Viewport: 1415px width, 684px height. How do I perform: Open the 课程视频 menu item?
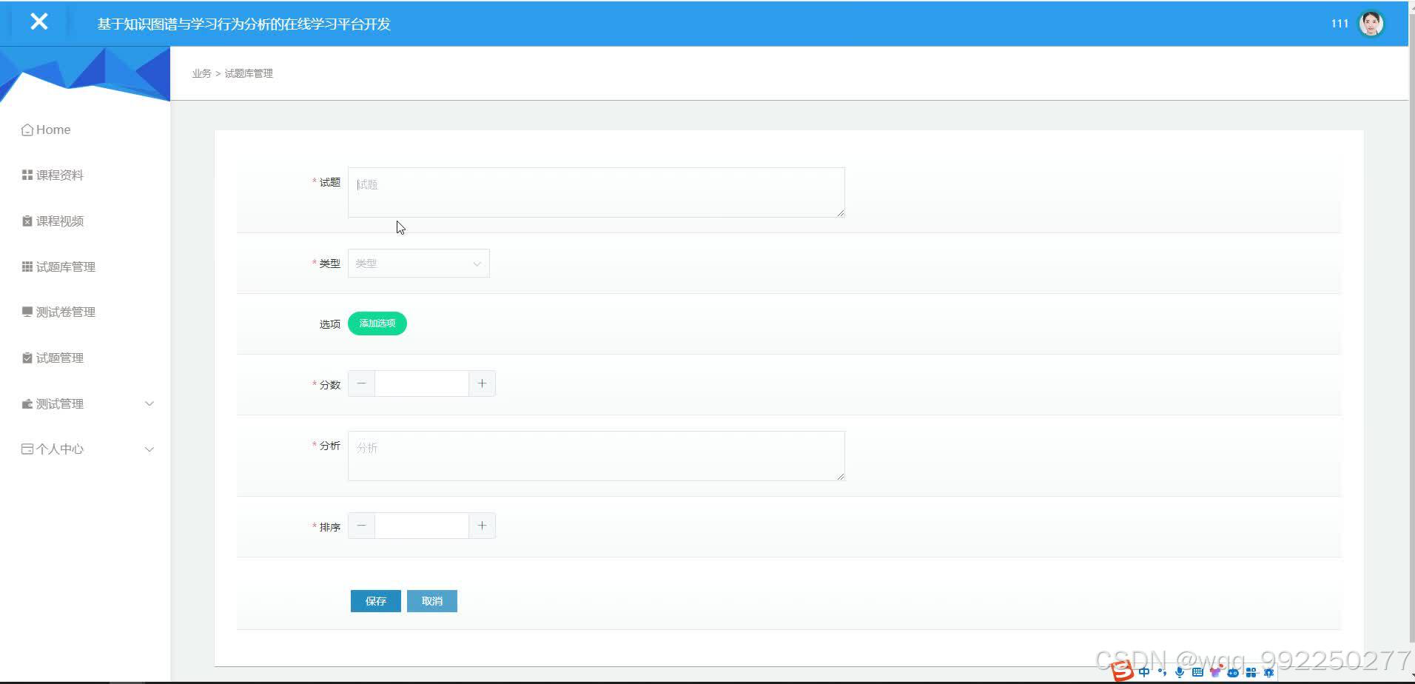tap(85, 221)
